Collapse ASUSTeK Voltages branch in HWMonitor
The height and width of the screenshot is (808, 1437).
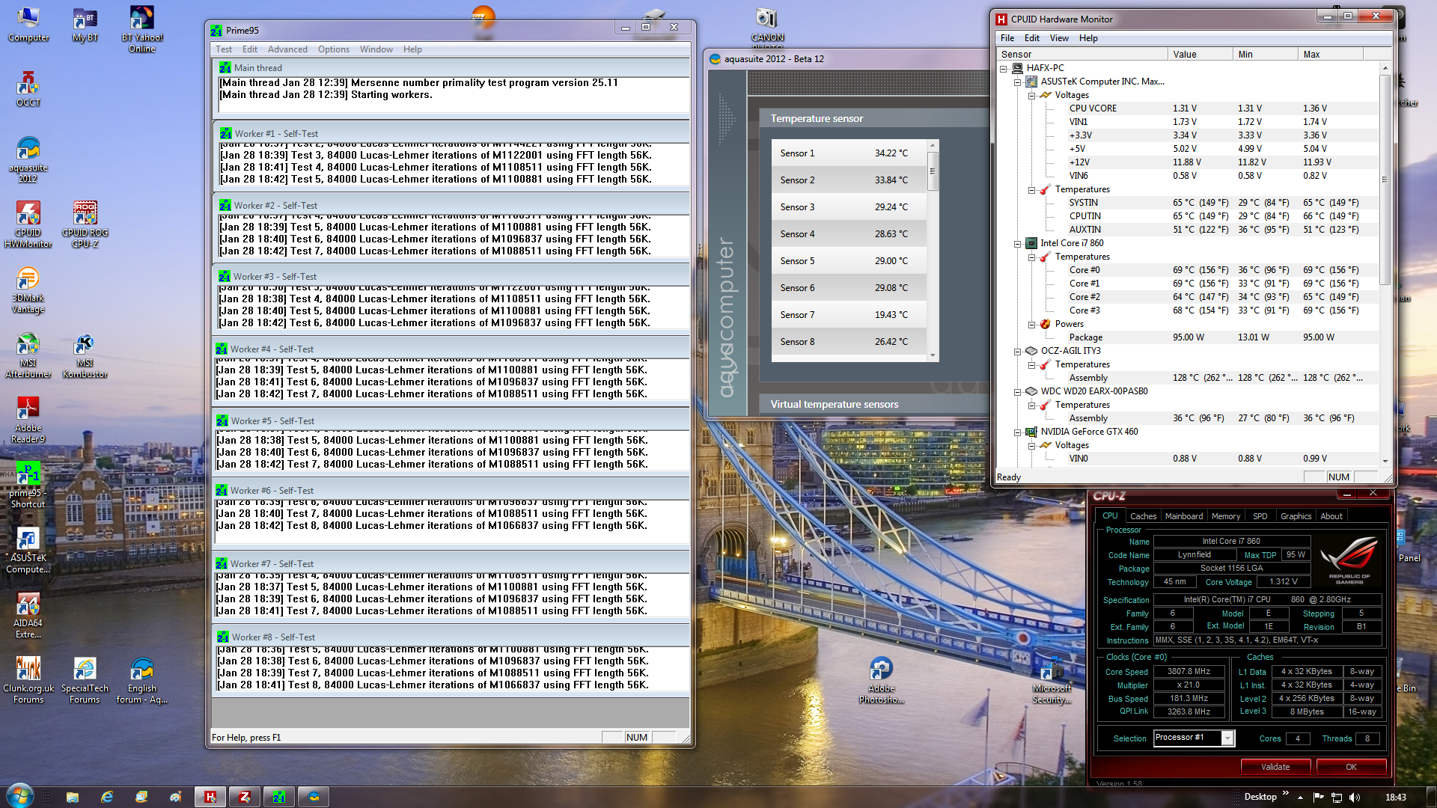pyautogui.click(x=1031, y=95)
